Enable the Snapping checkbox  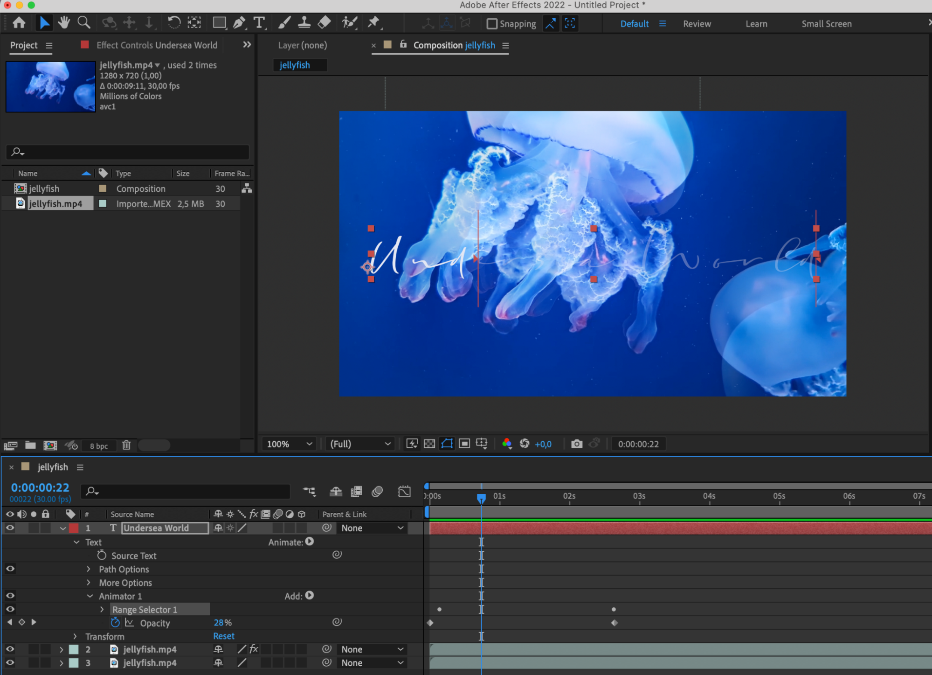(x=492, y=24)
